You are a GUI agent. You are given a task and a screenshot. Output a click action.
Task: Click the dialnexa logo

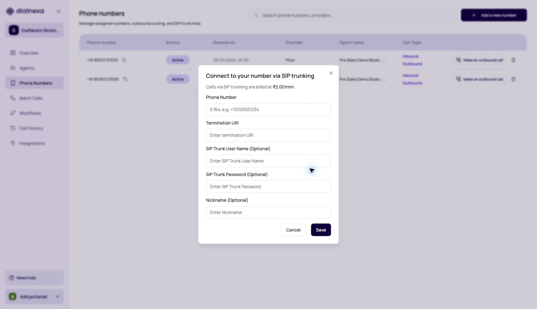[x=25, y=11]
